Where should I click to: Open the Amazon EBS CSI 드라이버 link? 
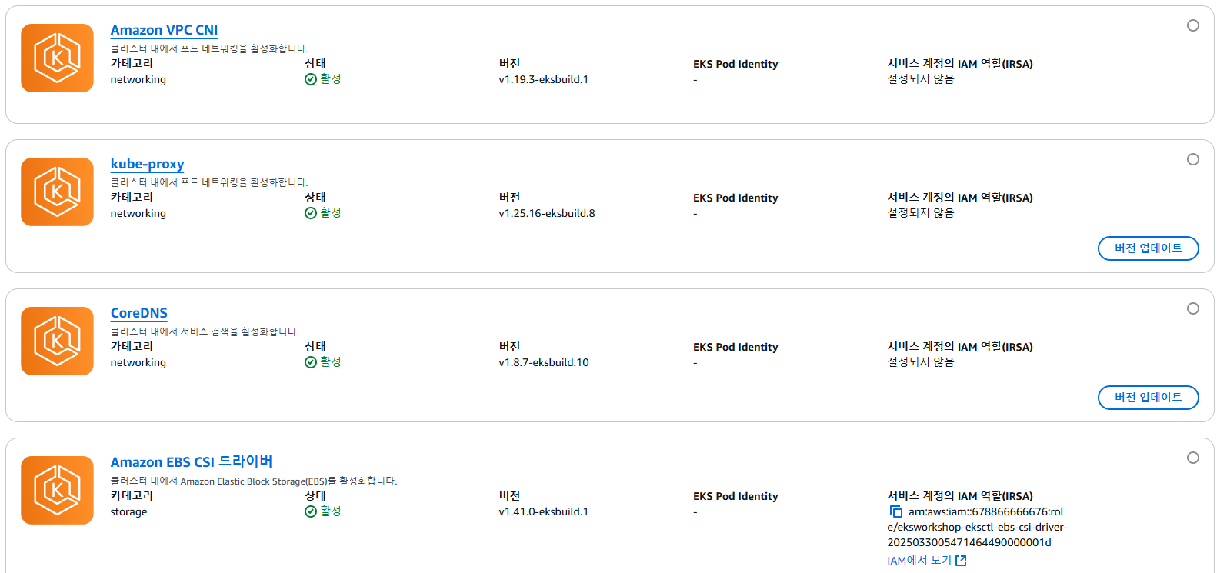[191, 461]
